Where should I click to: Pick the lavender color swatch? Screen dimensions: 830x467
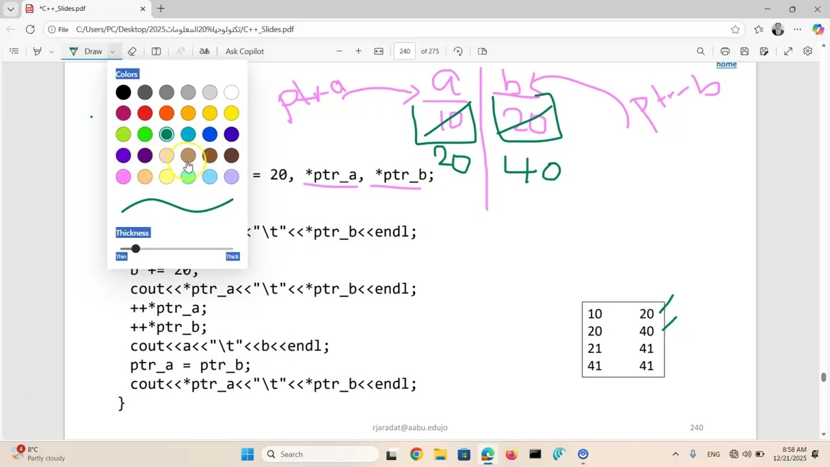point(231,176)
